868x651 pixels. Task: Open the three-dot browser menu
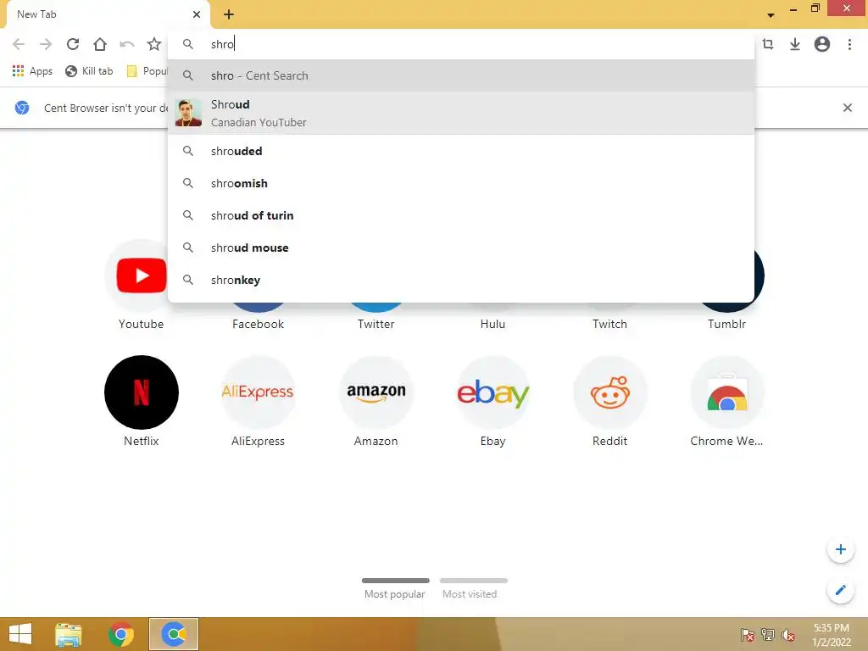coord(849,44)
